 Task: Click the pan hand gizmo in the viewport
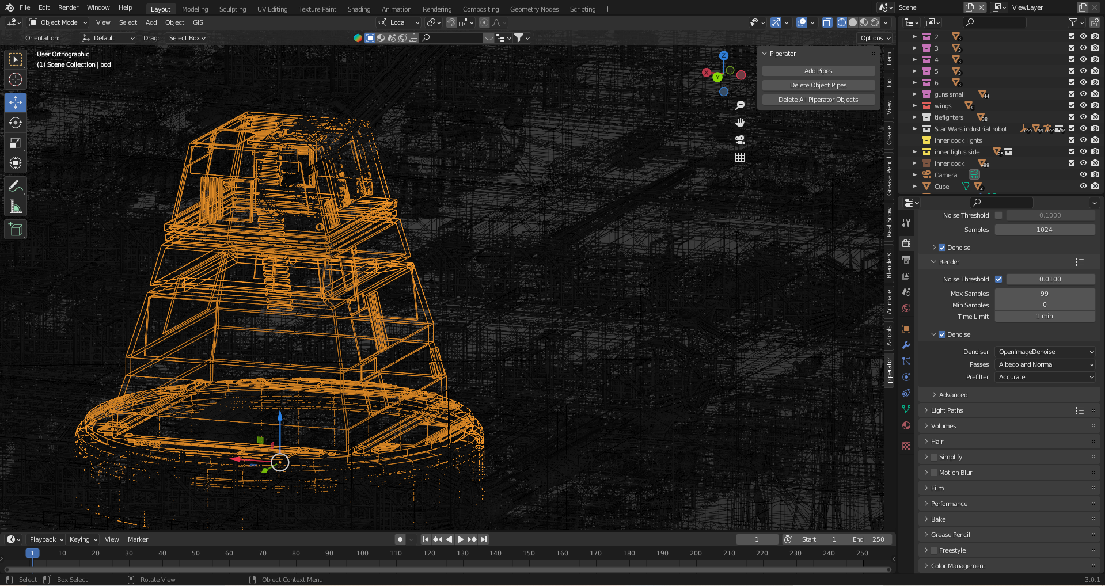(740, 123)
